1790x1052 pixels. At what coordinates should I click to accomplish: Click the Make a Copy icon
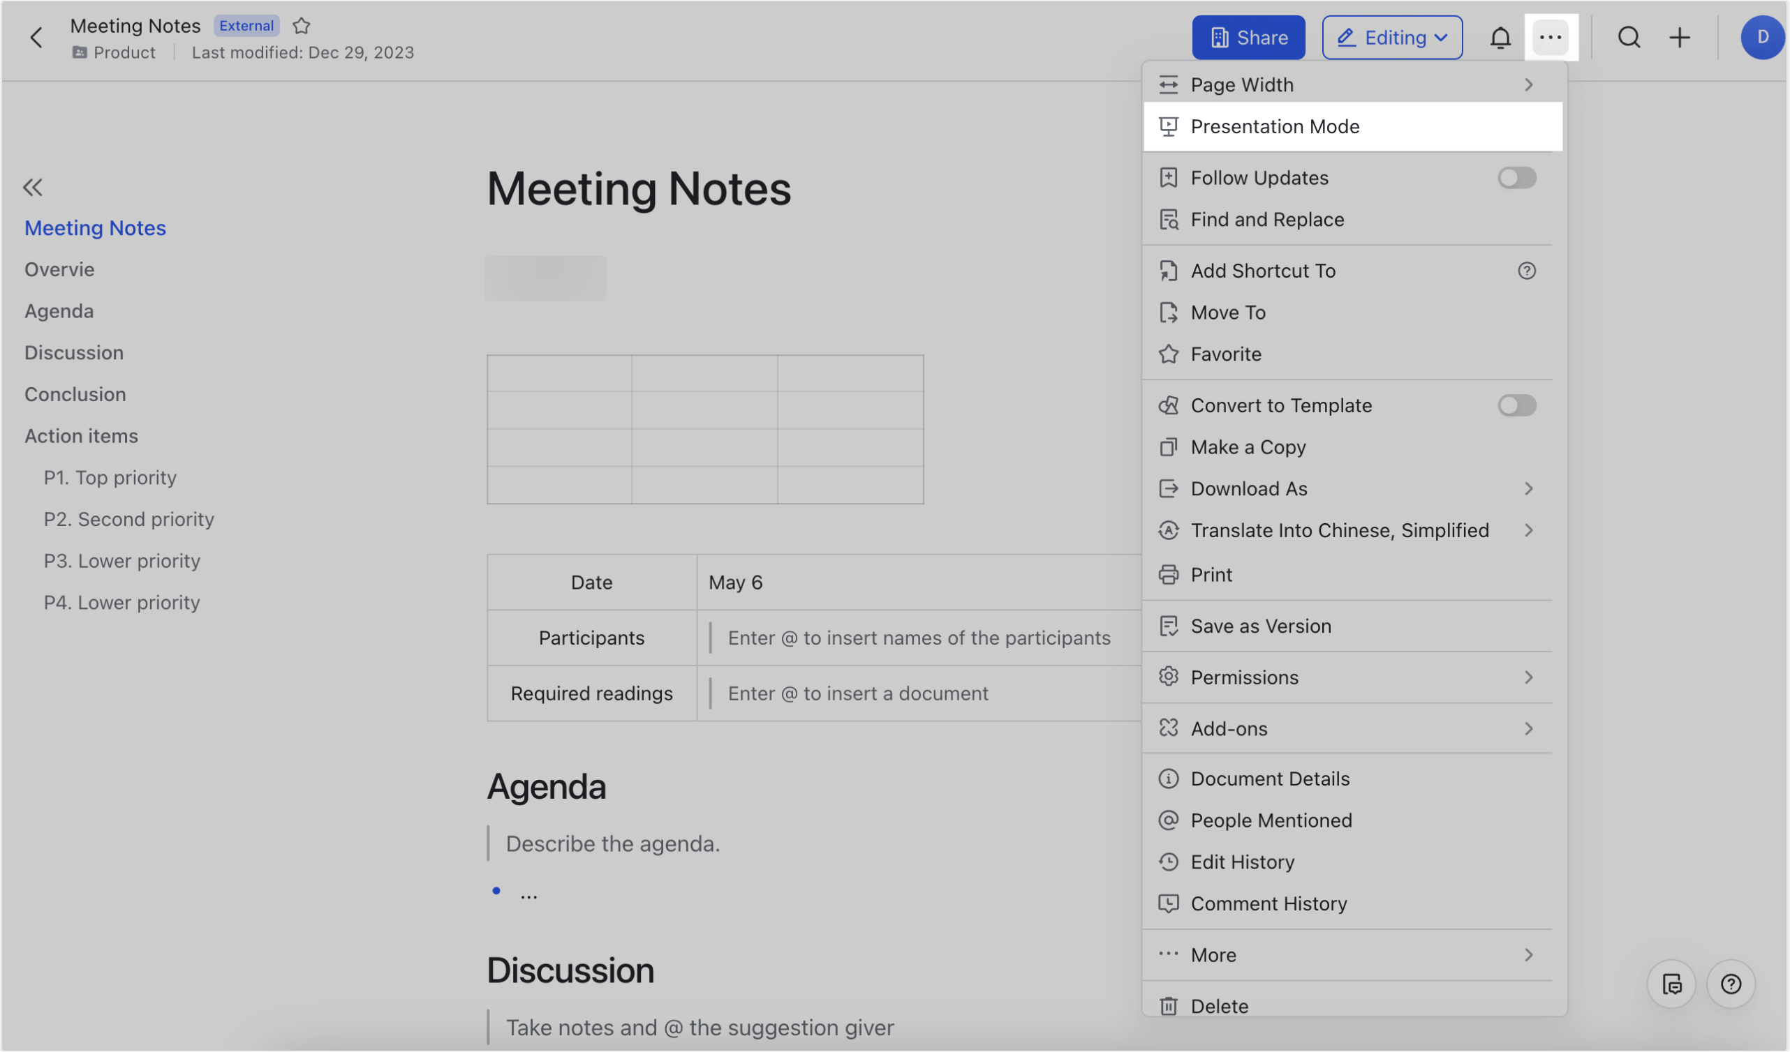point(1167,447)
